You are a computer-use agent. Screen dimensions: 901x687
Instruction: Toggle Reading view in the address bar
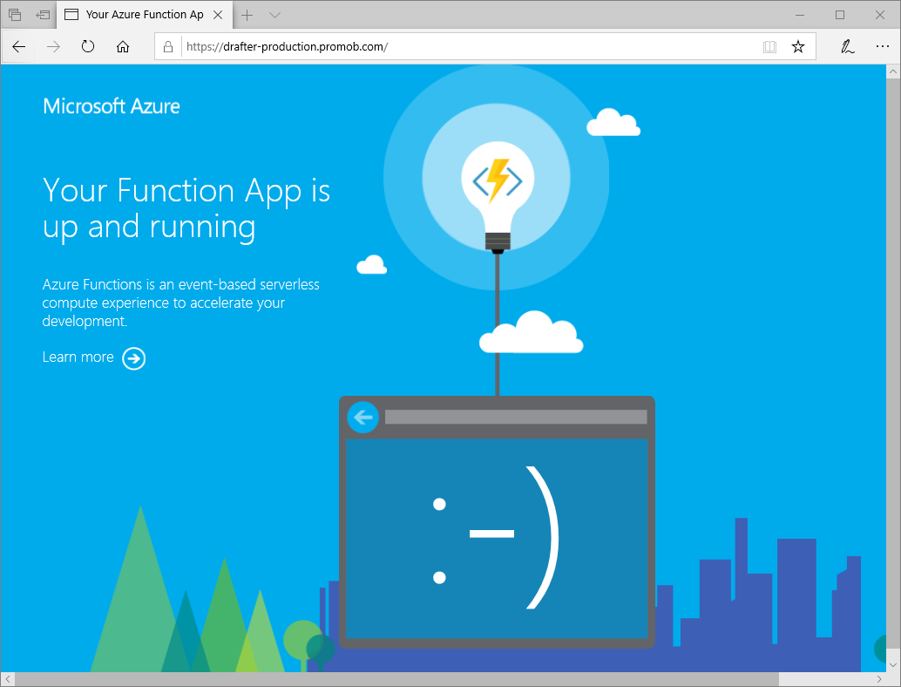pyautogui.click(x=769, y=46)
